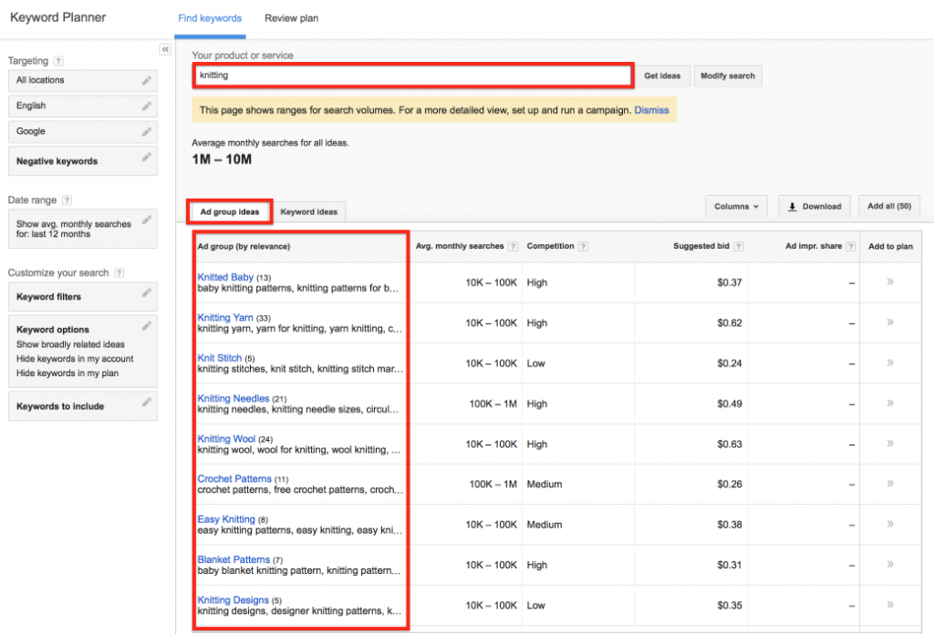Image resolution: width=934 pixels, height=634 pixels.
Task: Dismiss the search volume notice
Action: (651, 110)
